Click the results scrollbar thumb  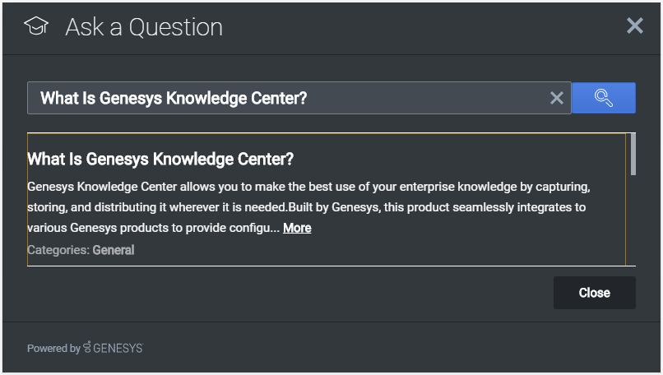[x=632, y=154]
